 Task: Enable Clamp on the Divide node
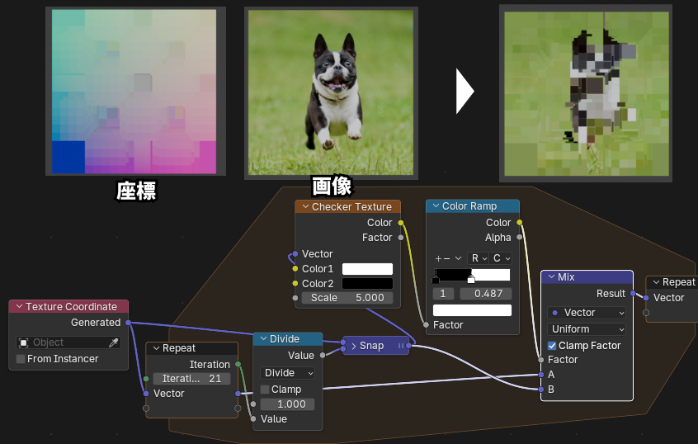265,390
